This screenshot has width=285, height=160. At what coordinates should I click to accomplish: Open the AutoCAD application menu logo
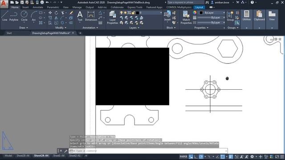coord(4,4)
